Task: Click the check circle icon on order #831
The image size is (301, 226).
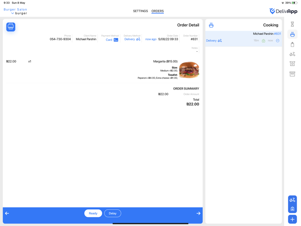Action: coord(278,40)
